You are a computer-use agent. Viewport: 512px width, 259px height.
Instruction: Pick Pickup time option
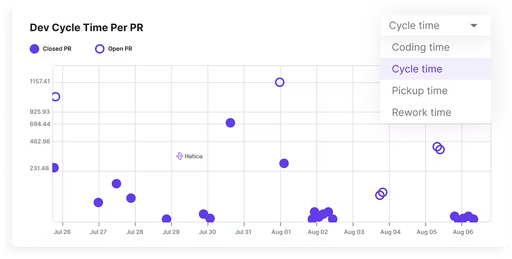pos(436,91)
